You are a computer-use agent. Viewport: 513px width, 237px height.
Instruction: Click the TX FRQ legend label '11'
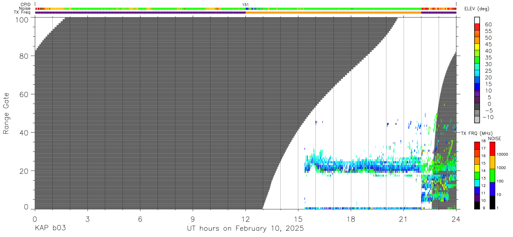[484, 194]
